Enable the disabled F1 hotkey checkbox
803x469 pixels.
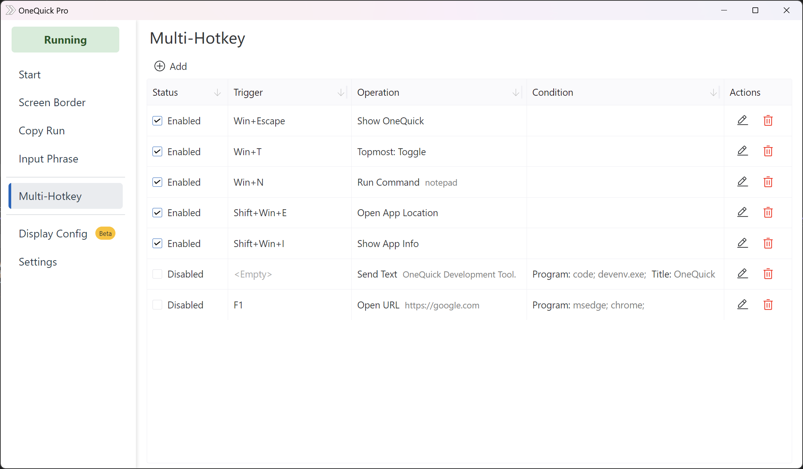[157, 305]
